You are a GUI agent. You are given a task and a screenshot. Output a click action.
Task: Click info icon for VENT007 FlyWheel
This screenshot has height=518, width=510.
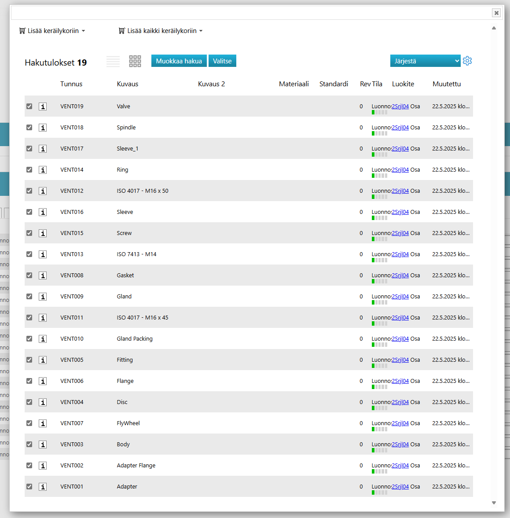(x=43, y=423)
